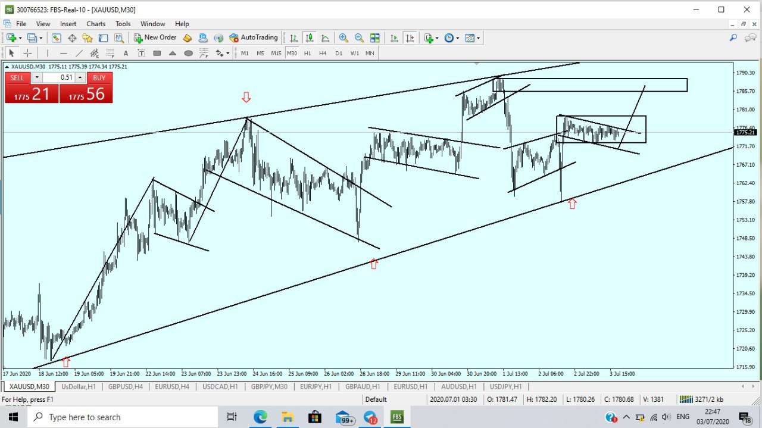Image resolution: width=762 pixels, height=428 pixels.
Task: Select the equidistant channel tool
Action: tap(95, 54)
